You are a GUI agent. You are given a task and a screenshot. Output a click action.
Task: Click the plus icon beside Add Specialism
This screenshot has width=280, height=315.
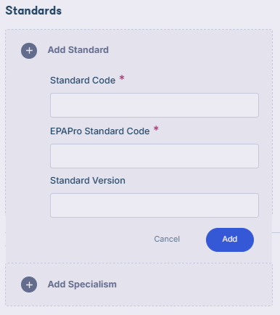click(x=29, y=285)
